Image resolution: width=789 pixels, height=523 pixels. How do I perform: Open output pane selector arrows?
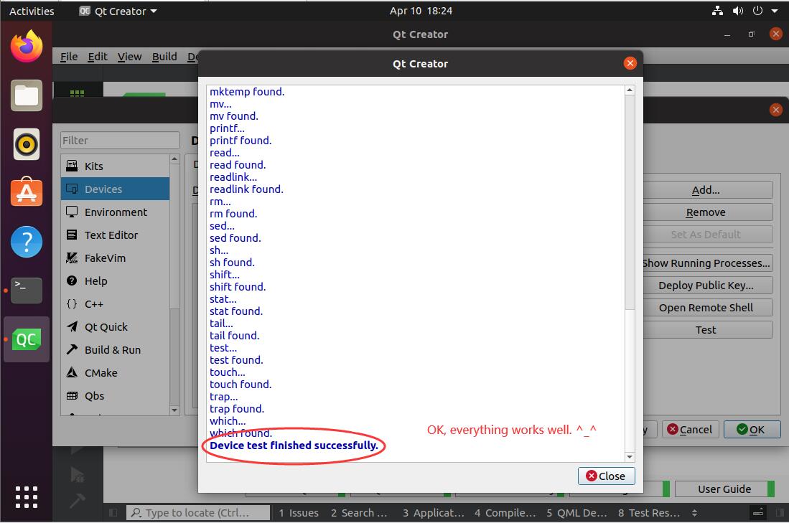[x=694, y=513]
